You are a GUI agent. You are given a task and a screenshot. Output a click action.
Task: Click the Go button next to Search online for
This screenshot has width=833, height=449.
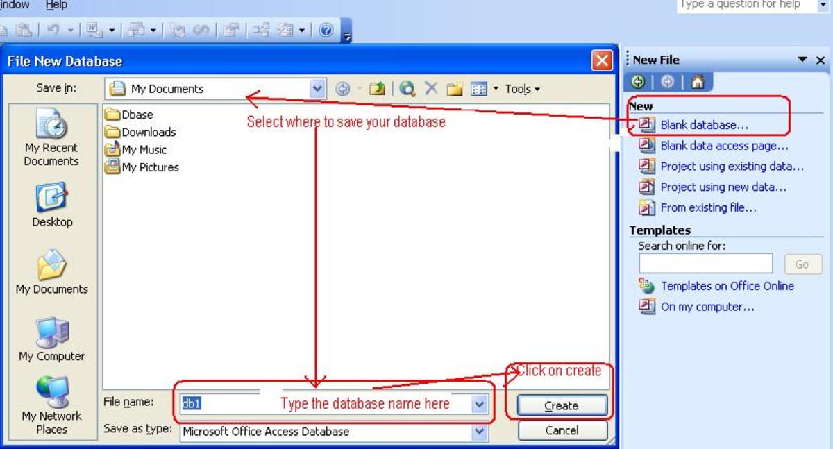tap(802, 264)
